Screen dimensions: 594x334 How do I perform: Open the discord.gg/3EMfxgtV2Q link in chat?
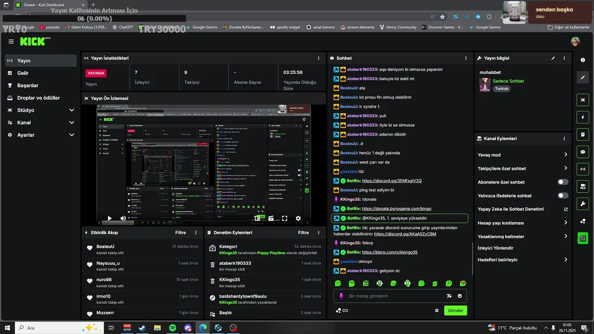pyautogui.click(x=392, y=180)
